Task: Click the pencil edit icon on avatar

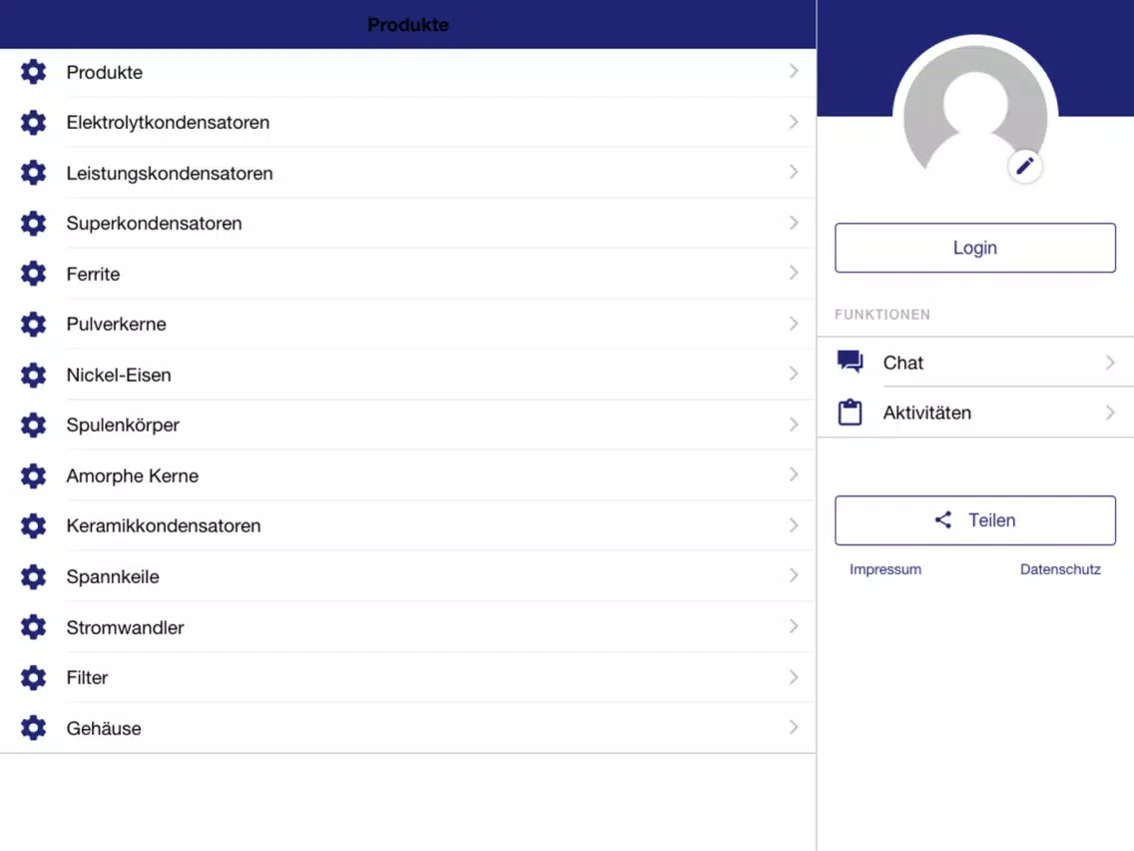Action: (x=1025, y=167)
